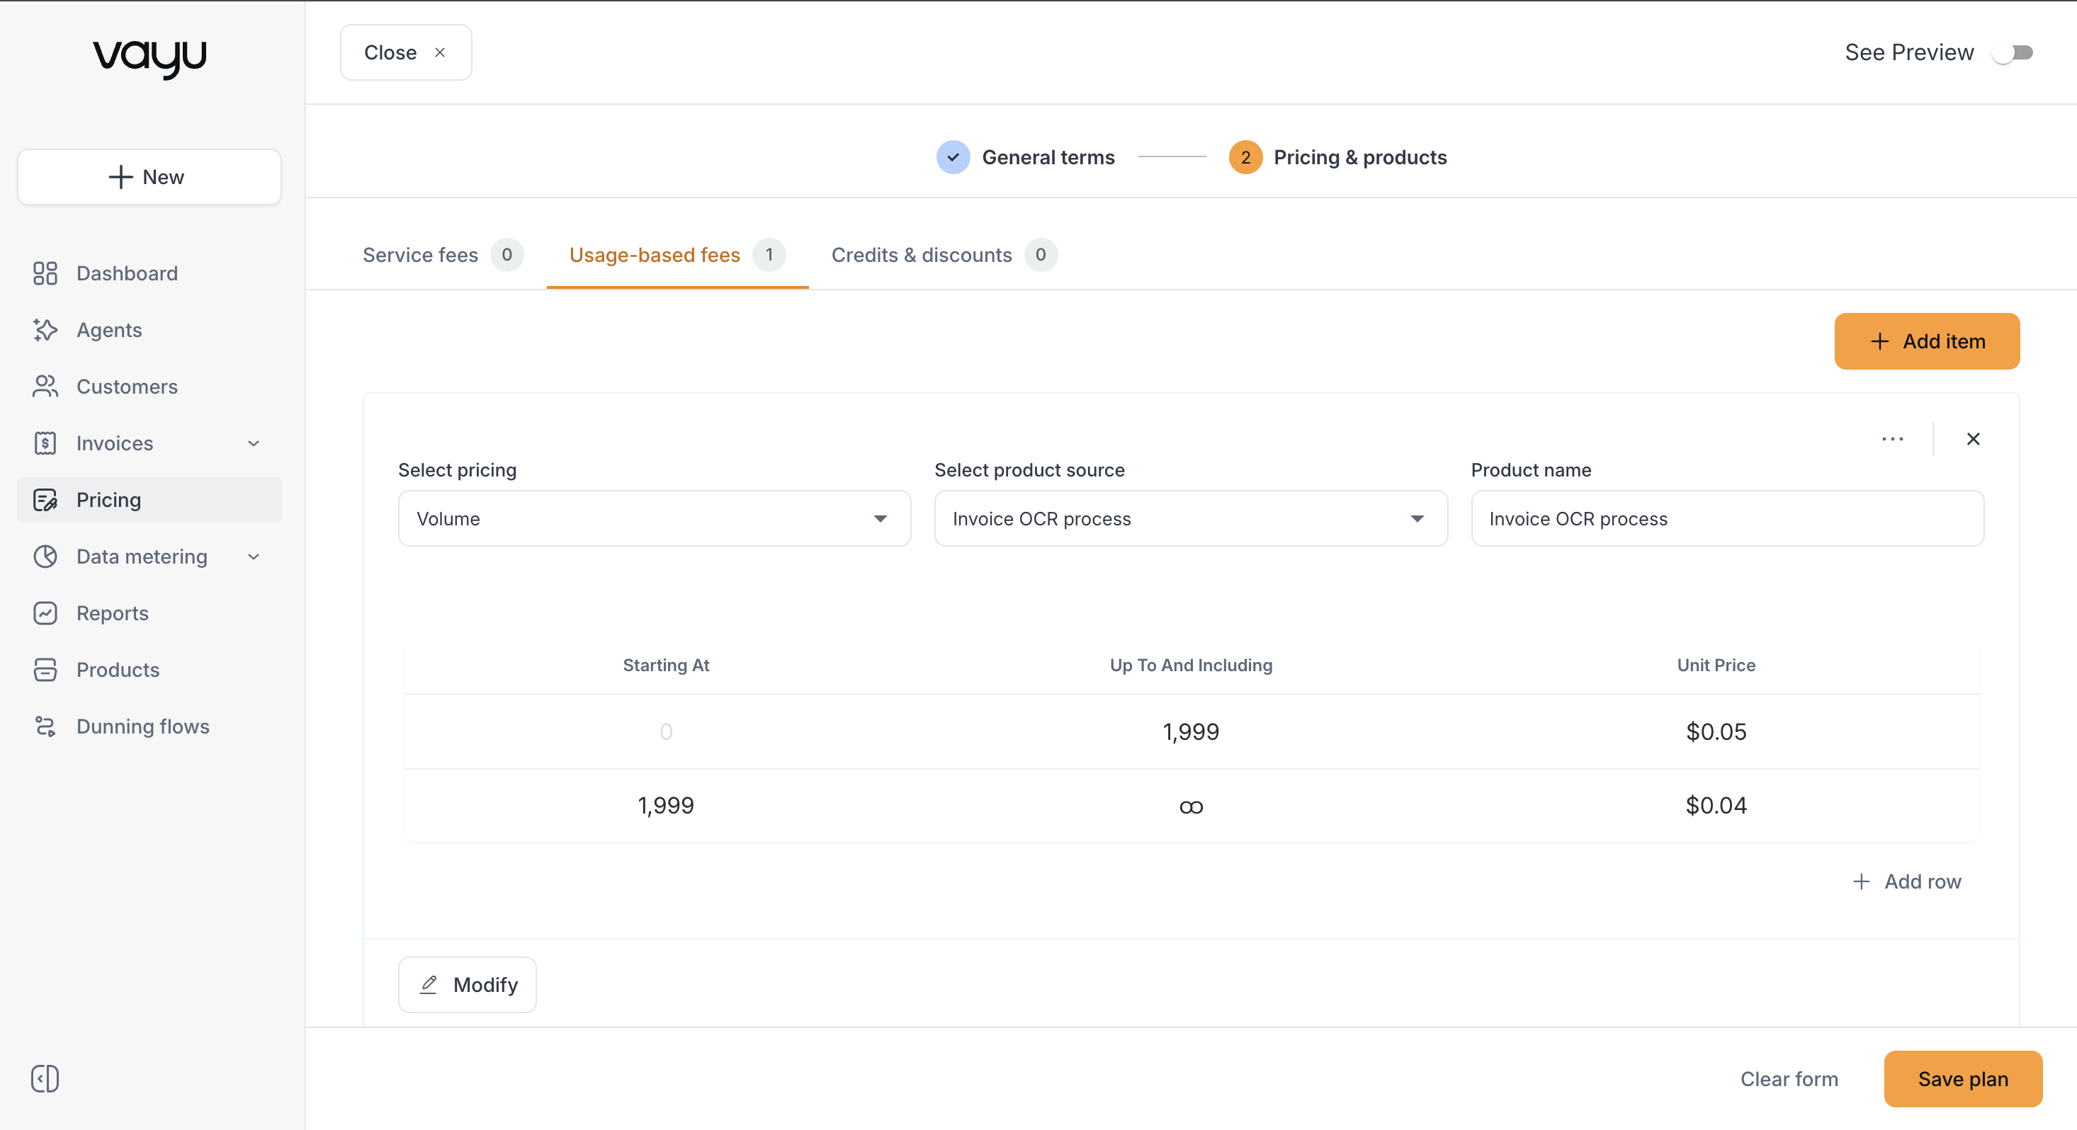Click the Starting At column header
Image resolution: width=2077 pixels, height=1130 pixels.
click(666, 665)
